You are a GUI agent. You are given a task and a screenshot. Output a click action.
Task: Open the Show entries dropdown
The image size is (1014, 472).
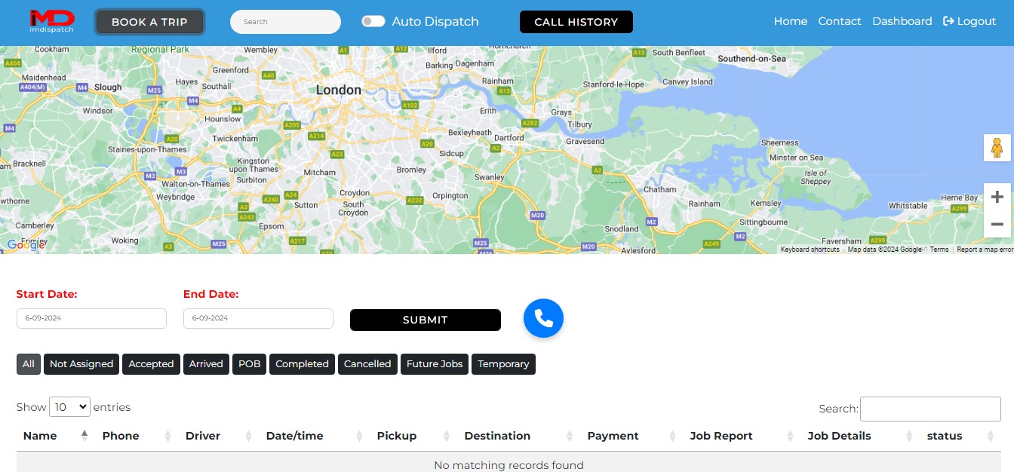[x=69, y=407]
